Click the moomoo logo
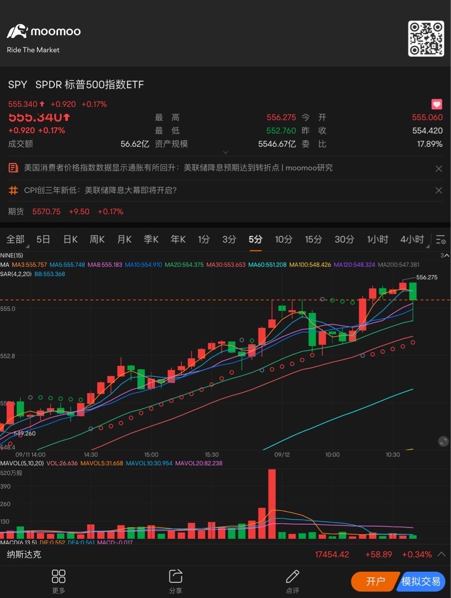 [43, 31]
